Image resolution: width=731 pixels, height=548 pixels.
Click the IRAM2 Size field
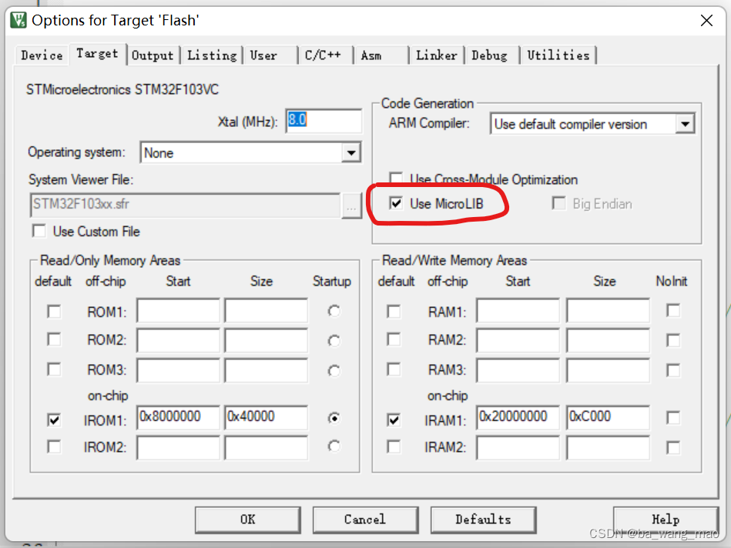608,448
